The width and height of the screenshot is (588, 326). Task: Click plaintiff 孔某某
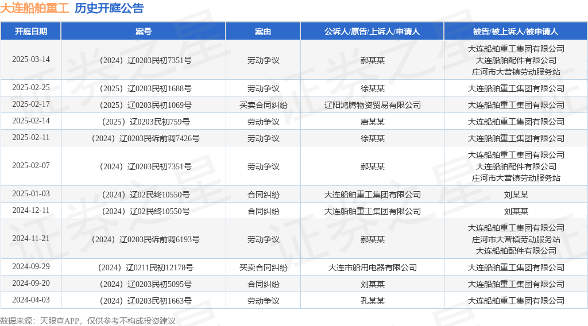point(372,301)
